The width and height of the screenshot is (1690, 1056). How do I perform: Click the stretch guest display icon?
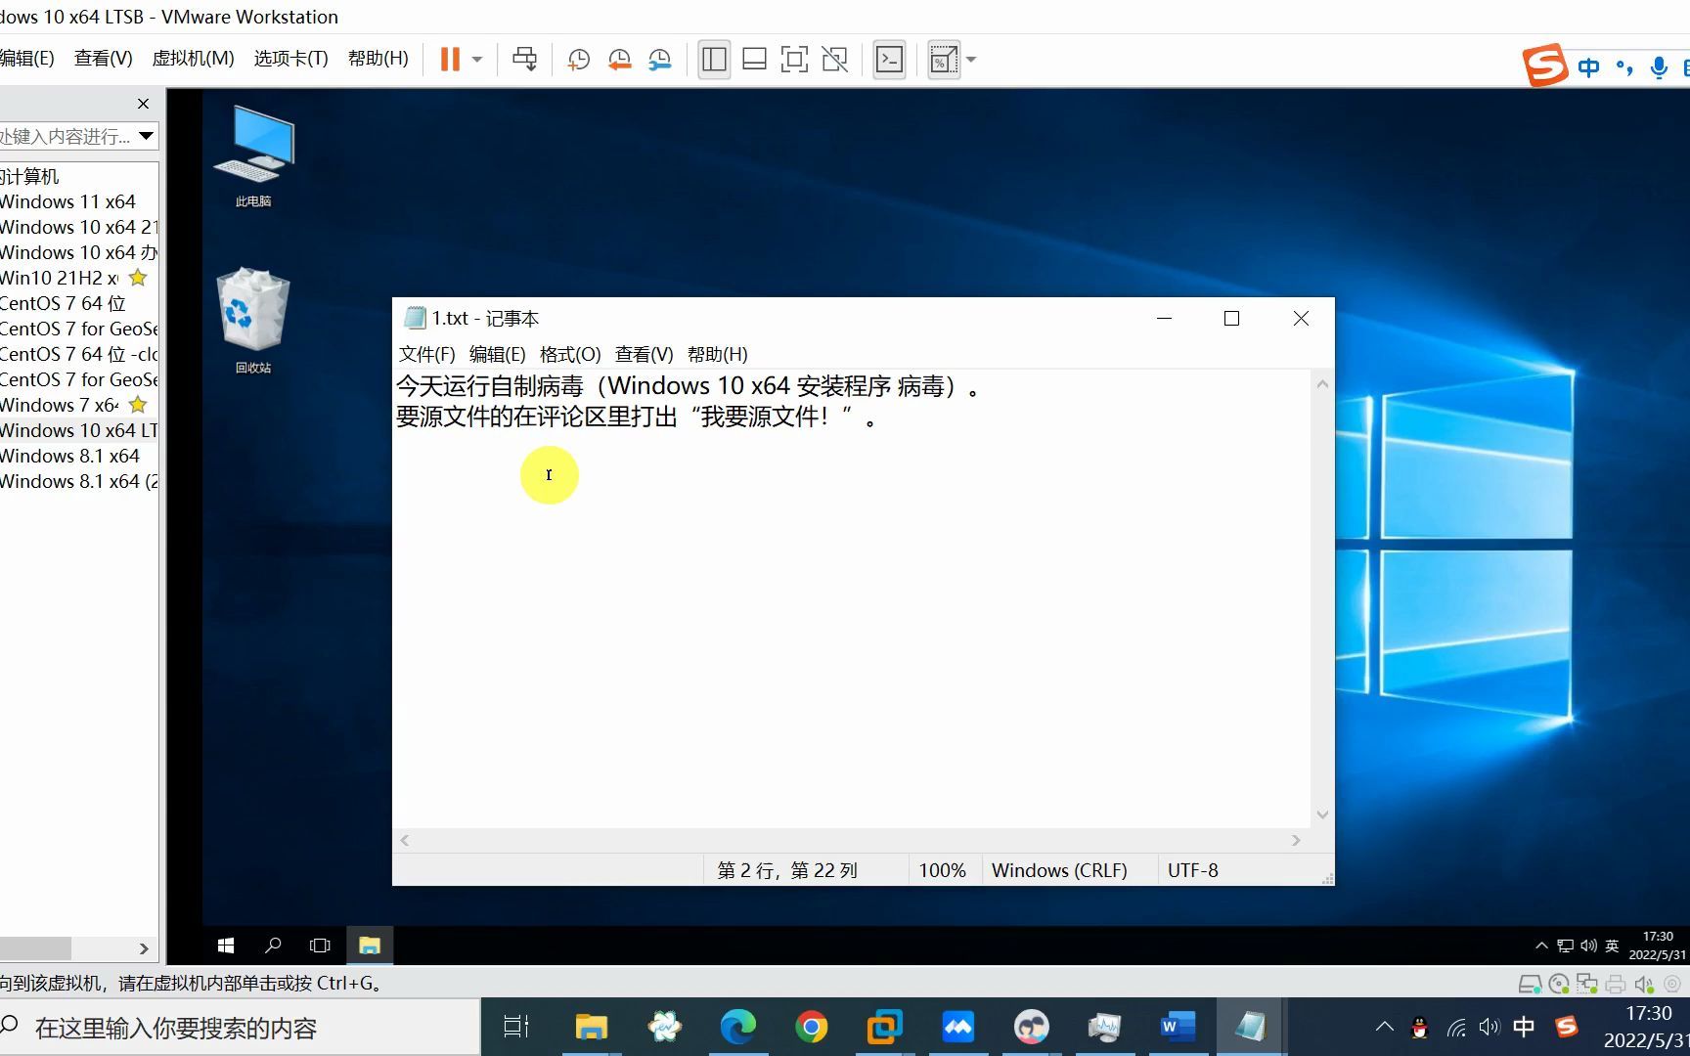tap(944, 60)
